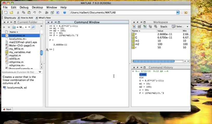This screenshot has height=124, width=212.
Task: Click the Current Folder vertical scrollbar thumb
Action: coord(42,53)
